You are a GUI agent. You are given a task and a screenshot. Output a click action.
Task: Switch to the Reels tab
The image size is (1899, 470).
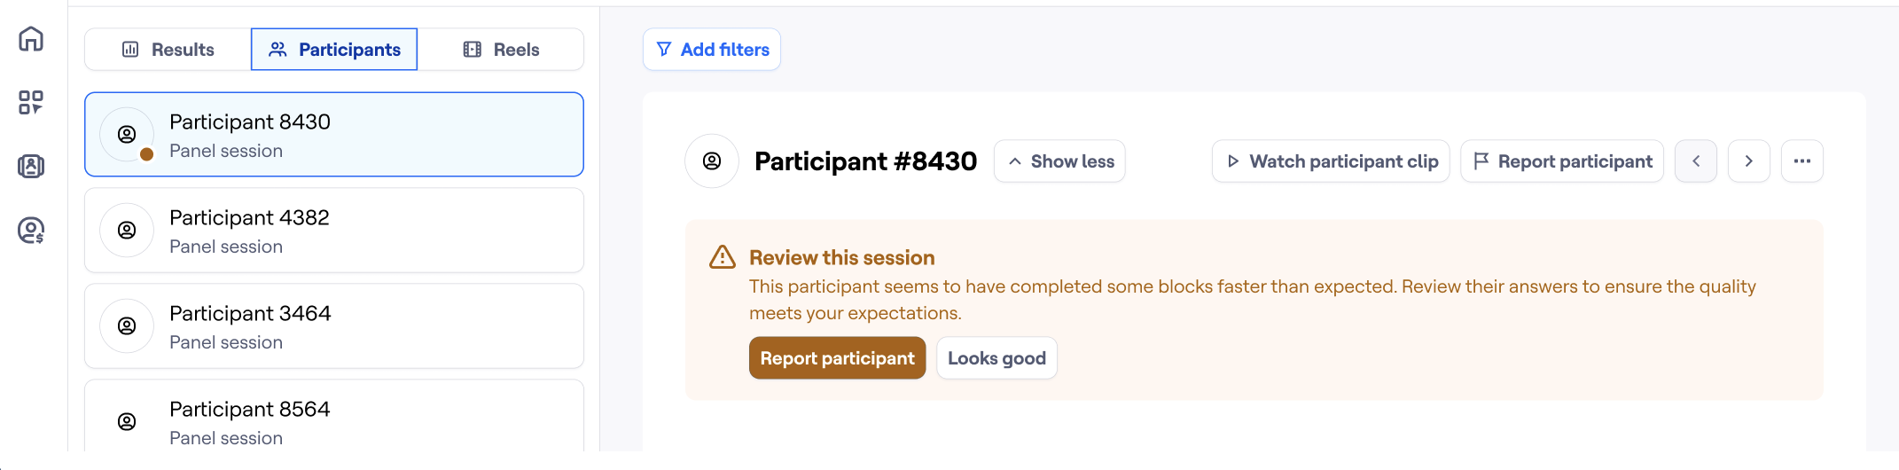tap(501, 50)
